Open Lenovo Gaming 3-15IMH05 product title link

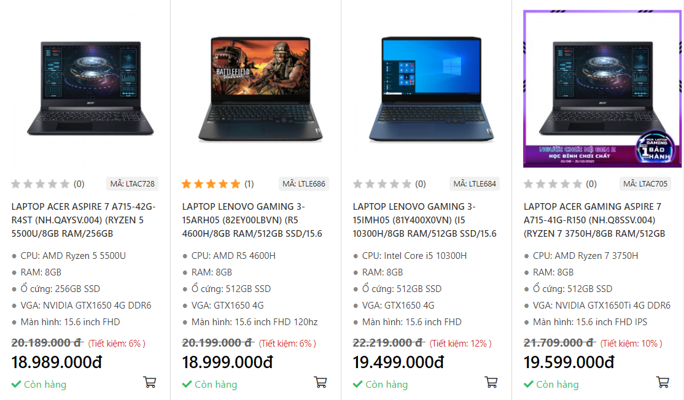point(424,220)
